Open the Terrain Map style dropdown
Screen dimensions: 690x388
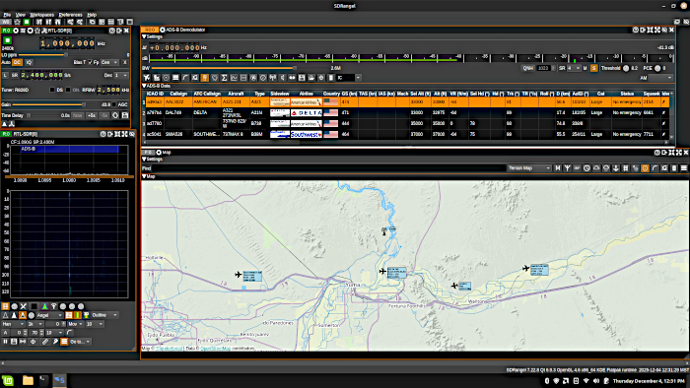pos(529,167)
